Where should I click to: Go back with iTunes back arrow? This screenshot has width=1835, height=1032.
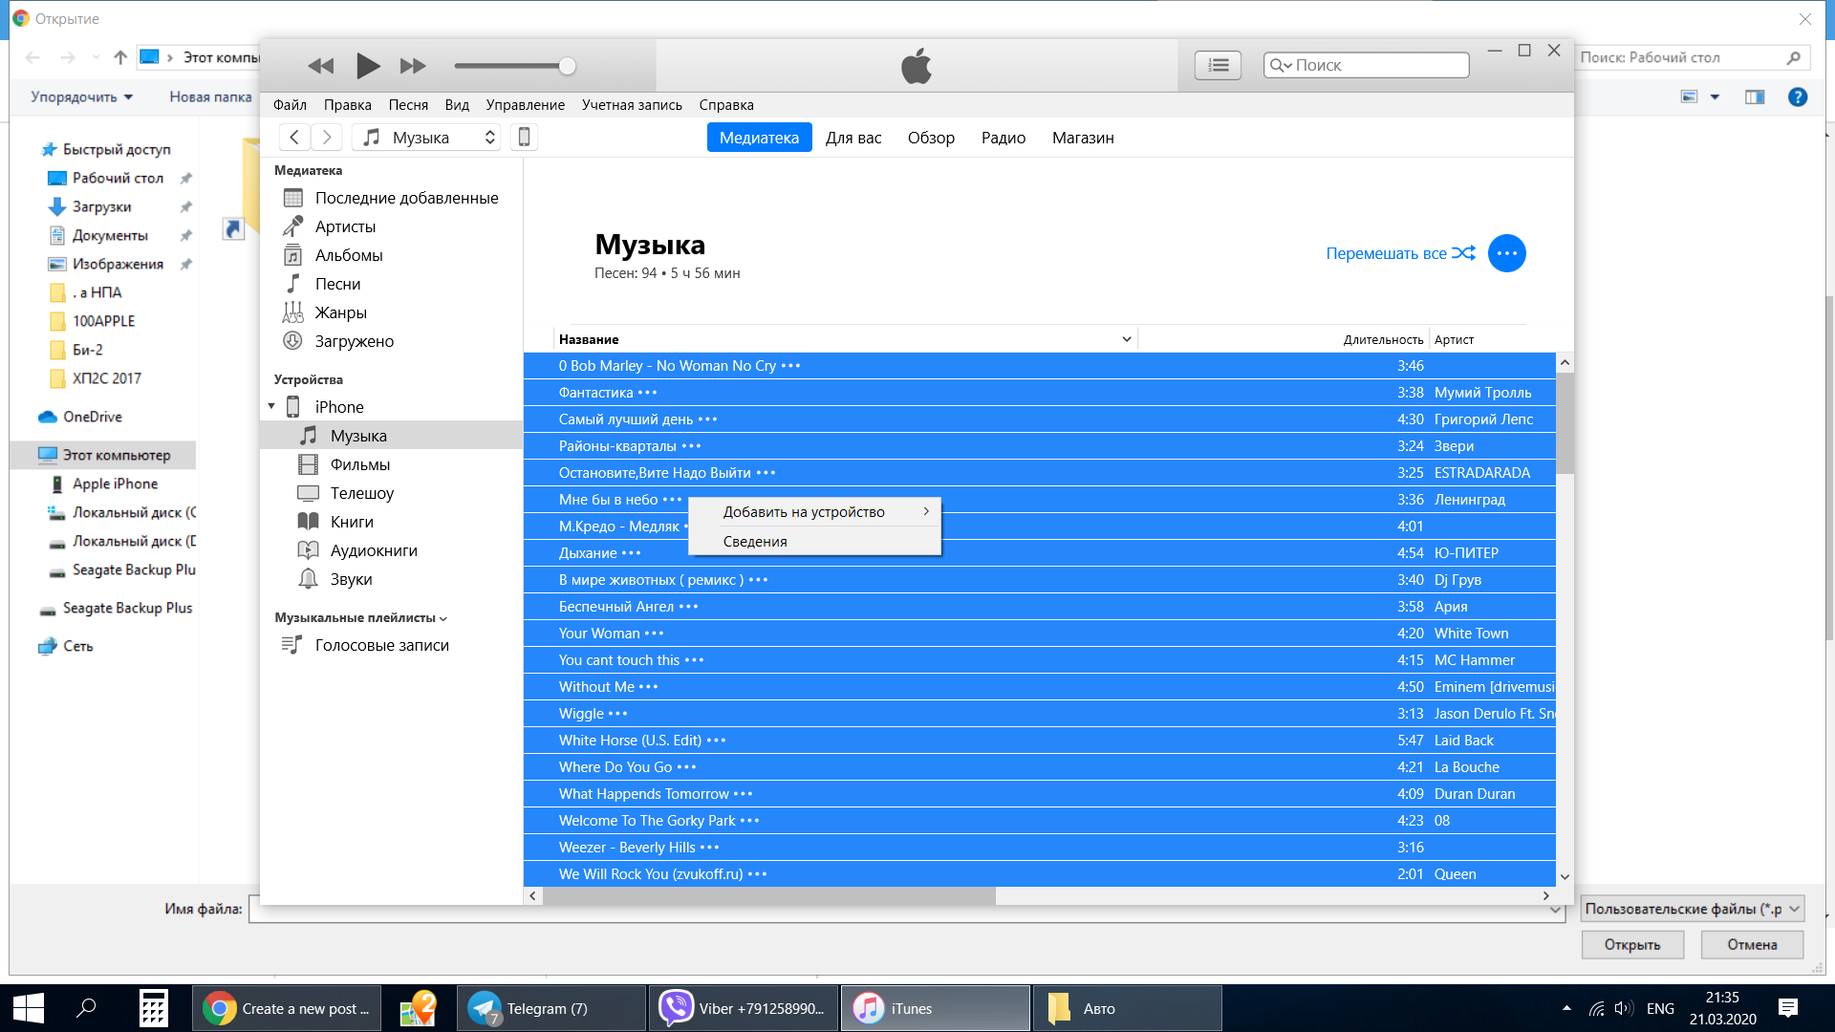tap(294, 138)
